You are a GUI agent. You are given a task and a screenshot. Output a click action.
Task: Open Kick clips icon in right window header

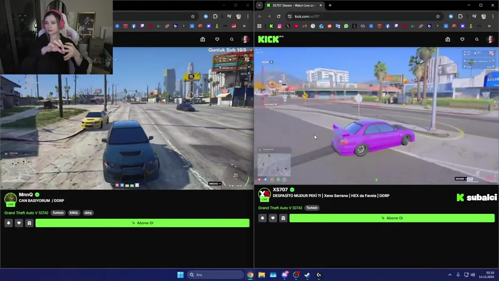coord(448,39)
